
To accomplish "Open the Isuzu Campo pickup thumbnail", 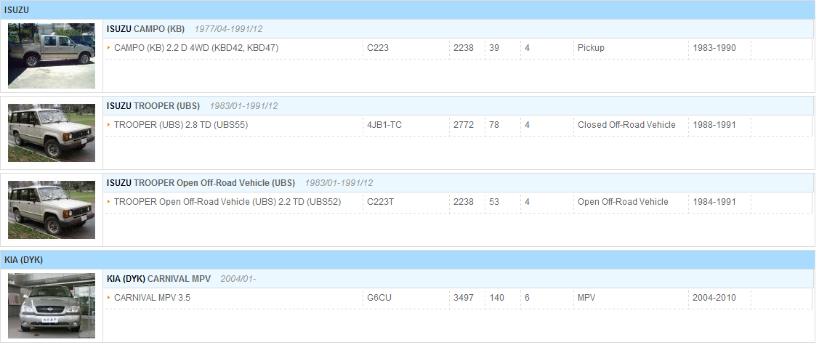I will click(x=51, y=55).
